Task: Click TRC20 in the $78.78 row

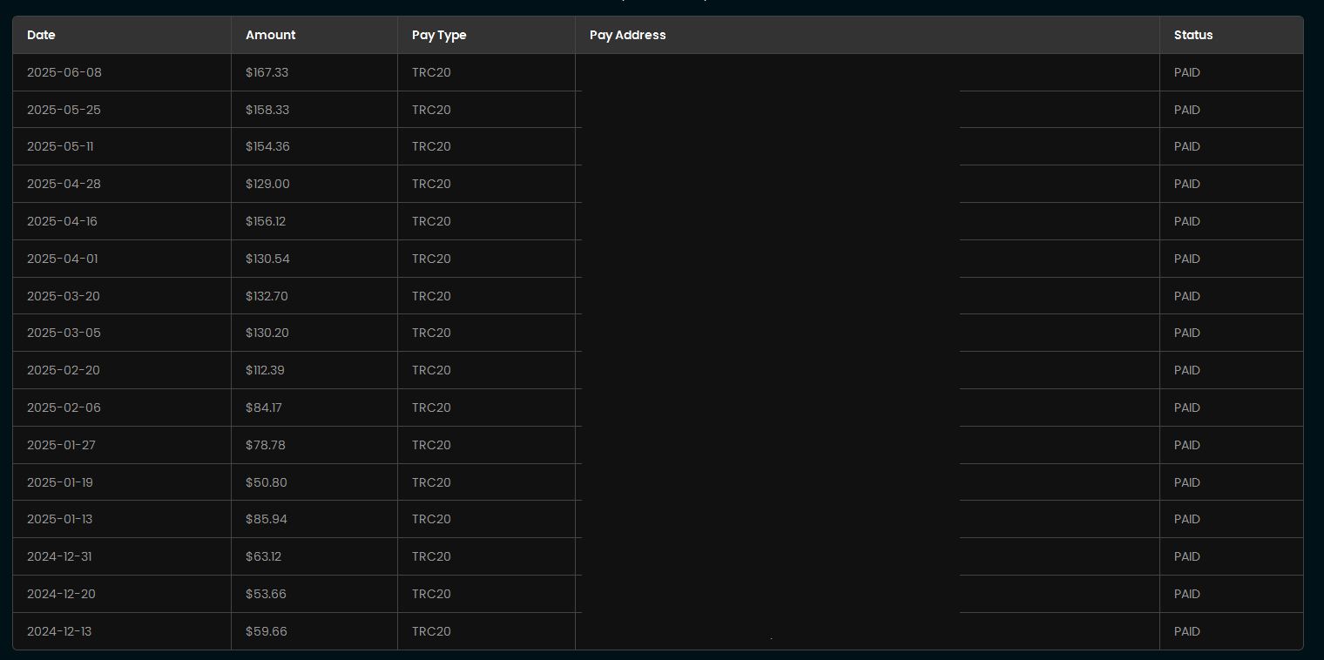Action: coord(431,445)
